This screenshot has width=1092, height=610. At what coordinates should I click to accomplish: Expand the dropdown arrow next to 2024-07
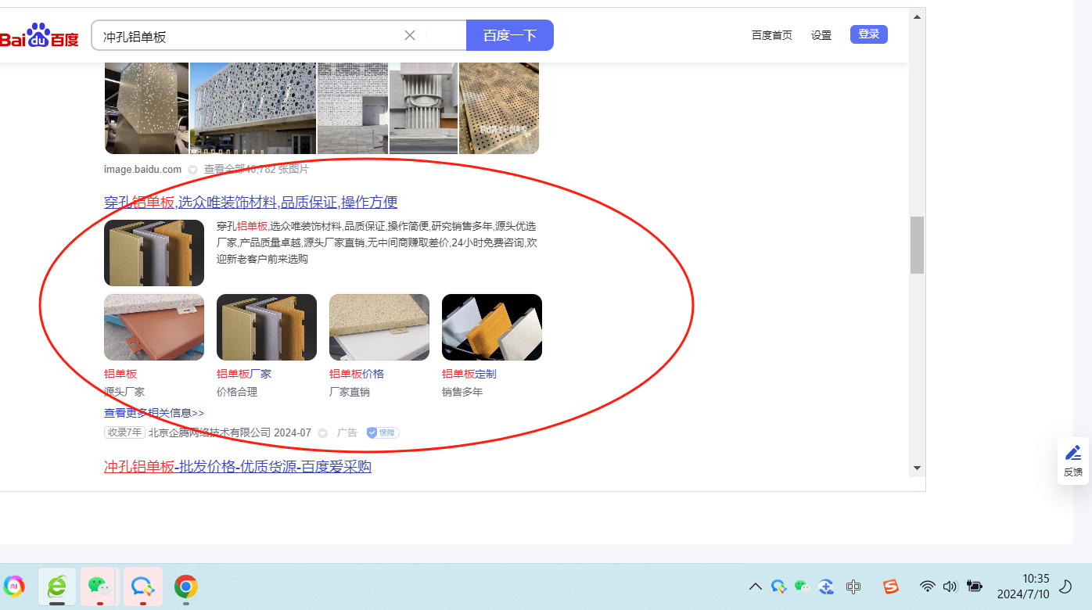click(x=322, y=433)
